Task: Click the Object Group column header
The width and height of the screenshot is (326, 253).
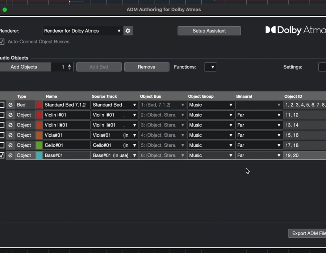Action: [x=201, y=97]
